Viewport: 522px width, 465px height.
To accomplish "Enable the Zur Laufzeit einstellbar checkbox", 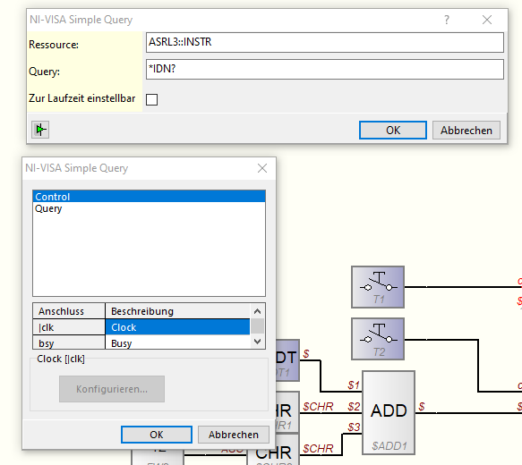I will pos(152,99).
